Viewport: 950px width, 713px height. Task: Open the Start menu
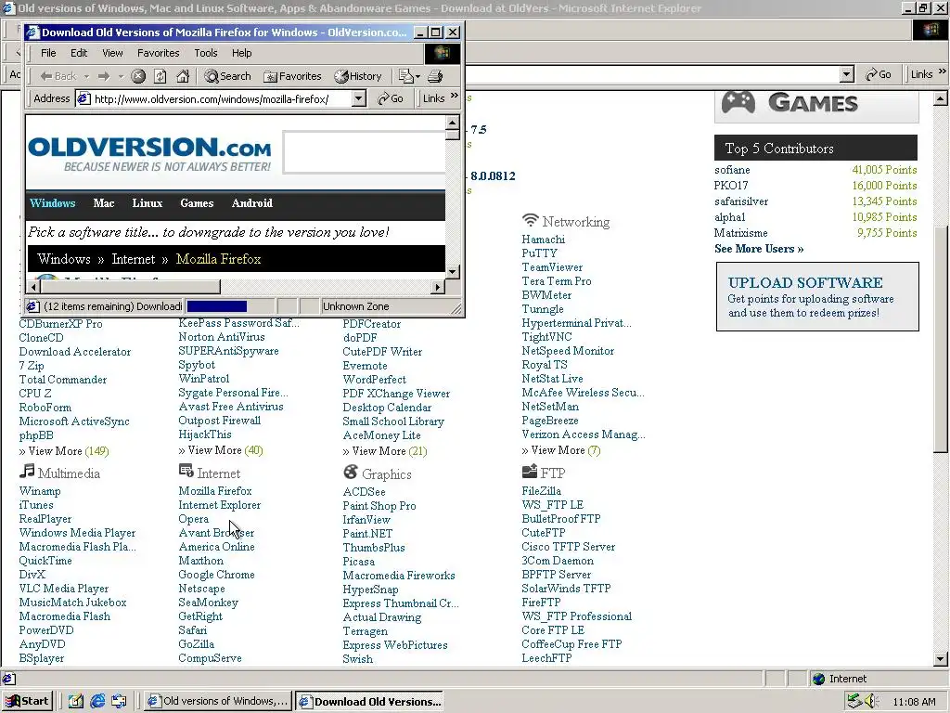[x=27, y=702]
